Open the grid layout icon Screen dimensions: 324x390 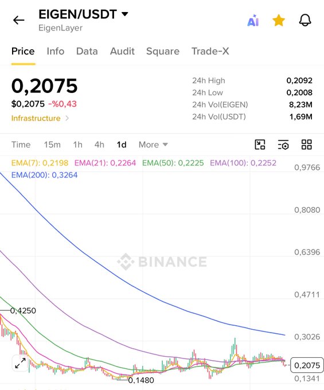point(306,145)
